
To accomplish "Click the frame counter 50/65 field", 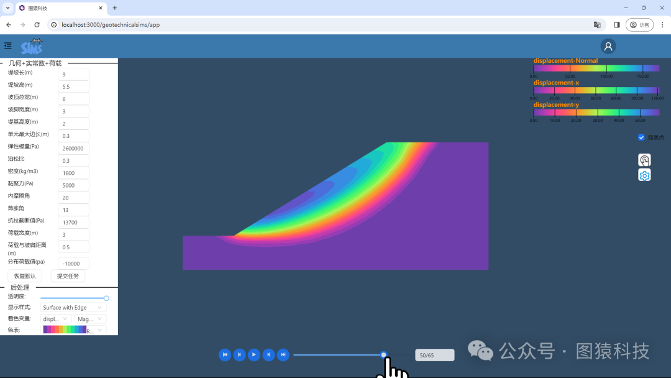I will (x=434, y=355).
